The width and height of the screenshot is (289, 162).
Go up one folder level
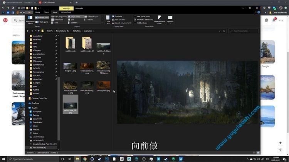pyautogui.click(x=39, y=31)
